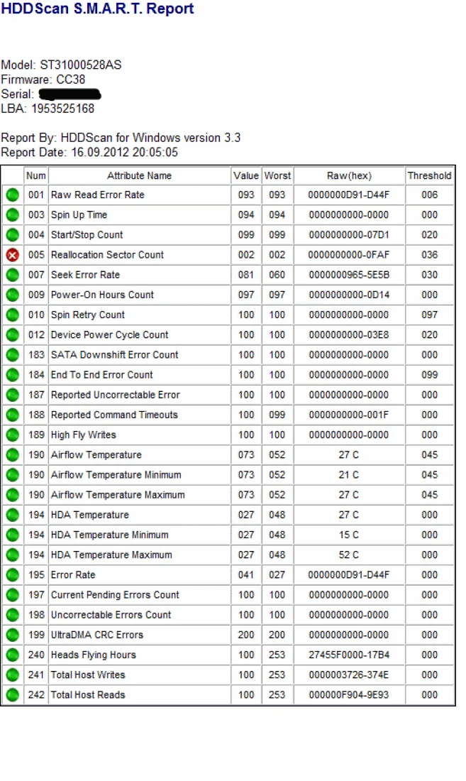Click the green status icon for End To End Error Count

click(13, 375)
